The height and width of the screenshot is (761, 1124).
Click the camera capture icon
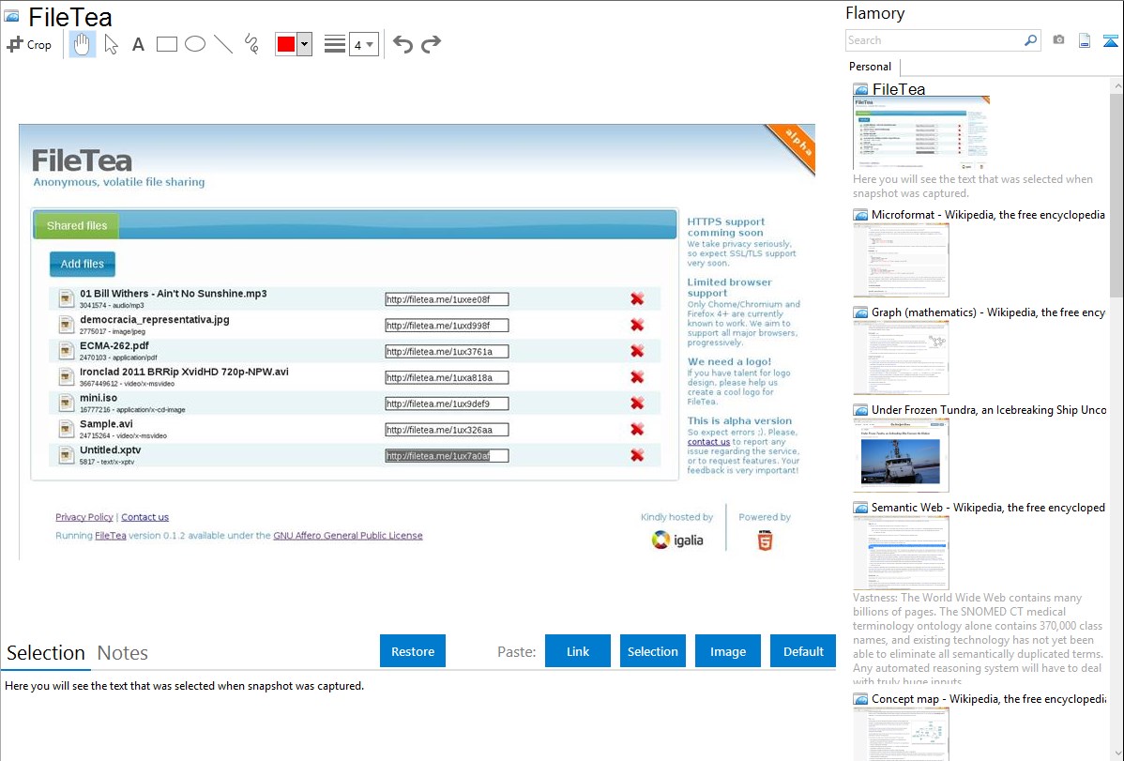[1058, 40]
